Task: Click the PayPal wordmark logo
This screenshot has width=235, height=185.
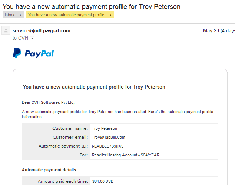Action: tap(39, 54)
